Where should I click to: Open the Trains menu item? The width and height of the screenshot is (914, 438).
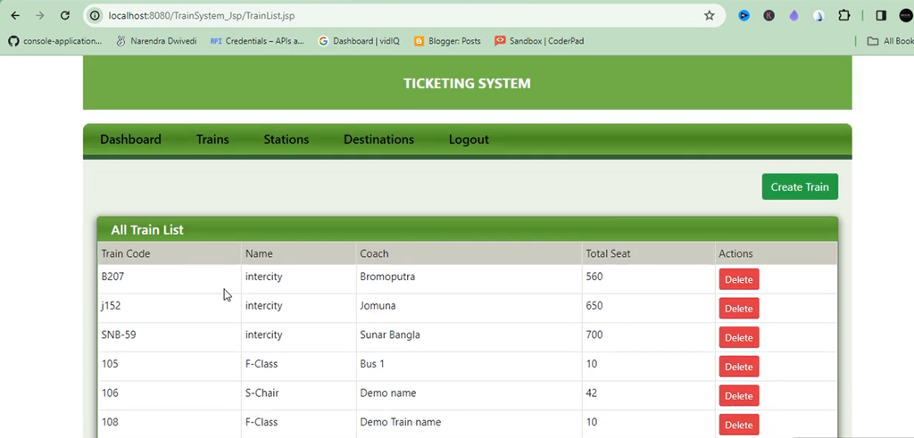click(x=212, y=139)
